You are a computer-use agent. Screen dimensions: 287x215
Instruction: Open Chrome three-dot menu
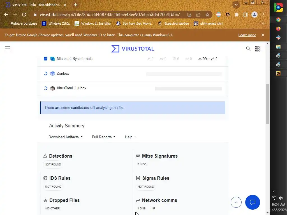tap(263, 15)
